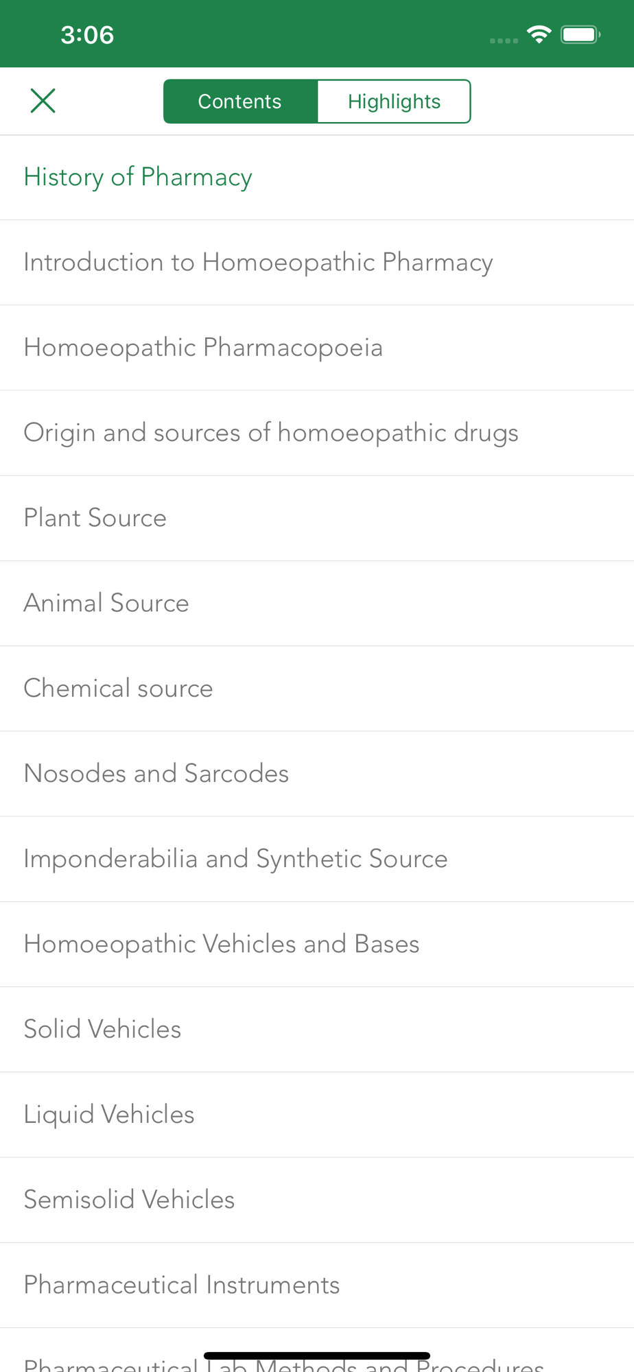
Task: Open Introduction to Homoeopathic Pharmacy chapter
Action: coord(258,262)
